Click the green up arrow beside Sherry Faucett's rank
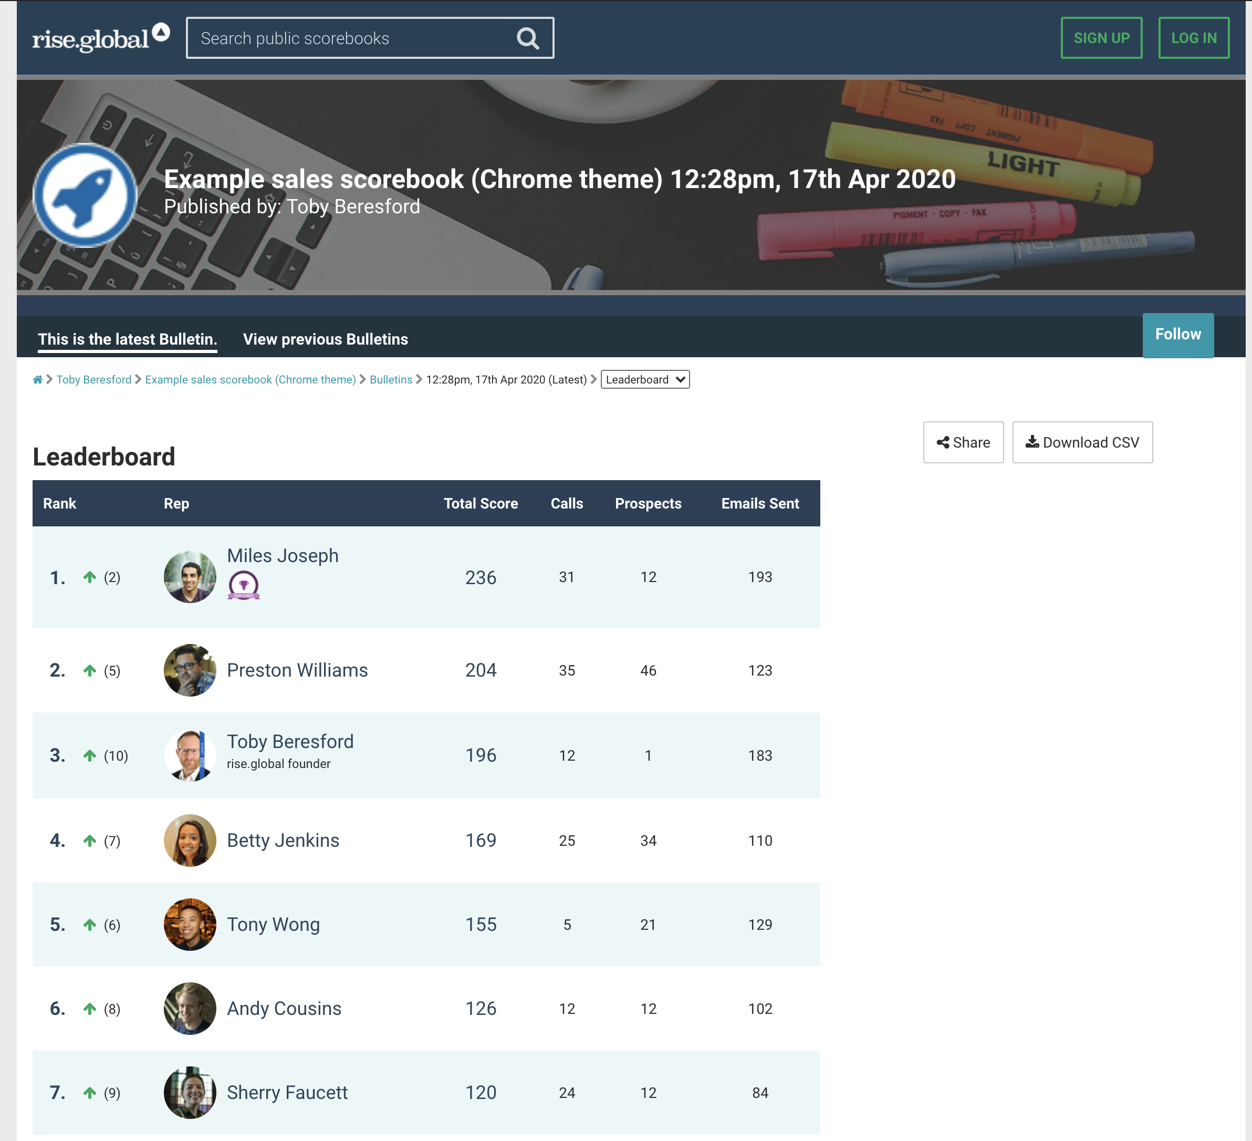Image resolution: width=1252 pixels, height=1141 pixels. (90, 1093)
